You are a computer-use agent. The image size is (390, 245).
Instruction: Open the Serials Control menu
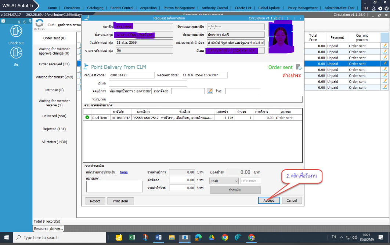(x=122, y=8)
